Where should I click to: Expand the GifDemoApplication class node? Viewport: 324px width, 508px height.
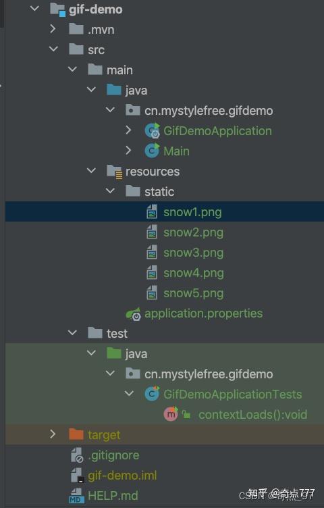click(129, 130)
